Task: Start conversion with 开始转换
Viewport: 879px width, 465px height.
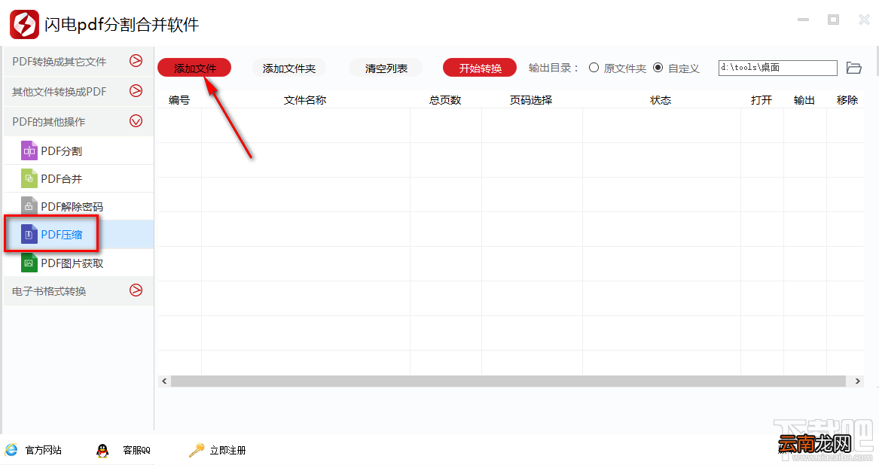Action: tap(480, 68)
